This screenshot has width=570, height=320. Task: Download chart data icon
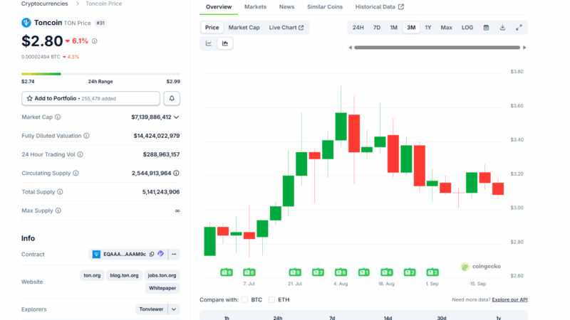tap(502, 28)
